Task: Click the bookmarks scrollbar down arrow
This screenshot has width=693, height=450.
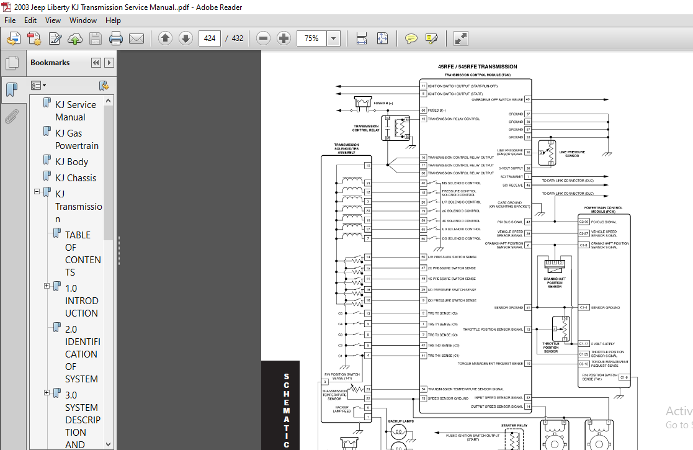Action: point(109,444)
